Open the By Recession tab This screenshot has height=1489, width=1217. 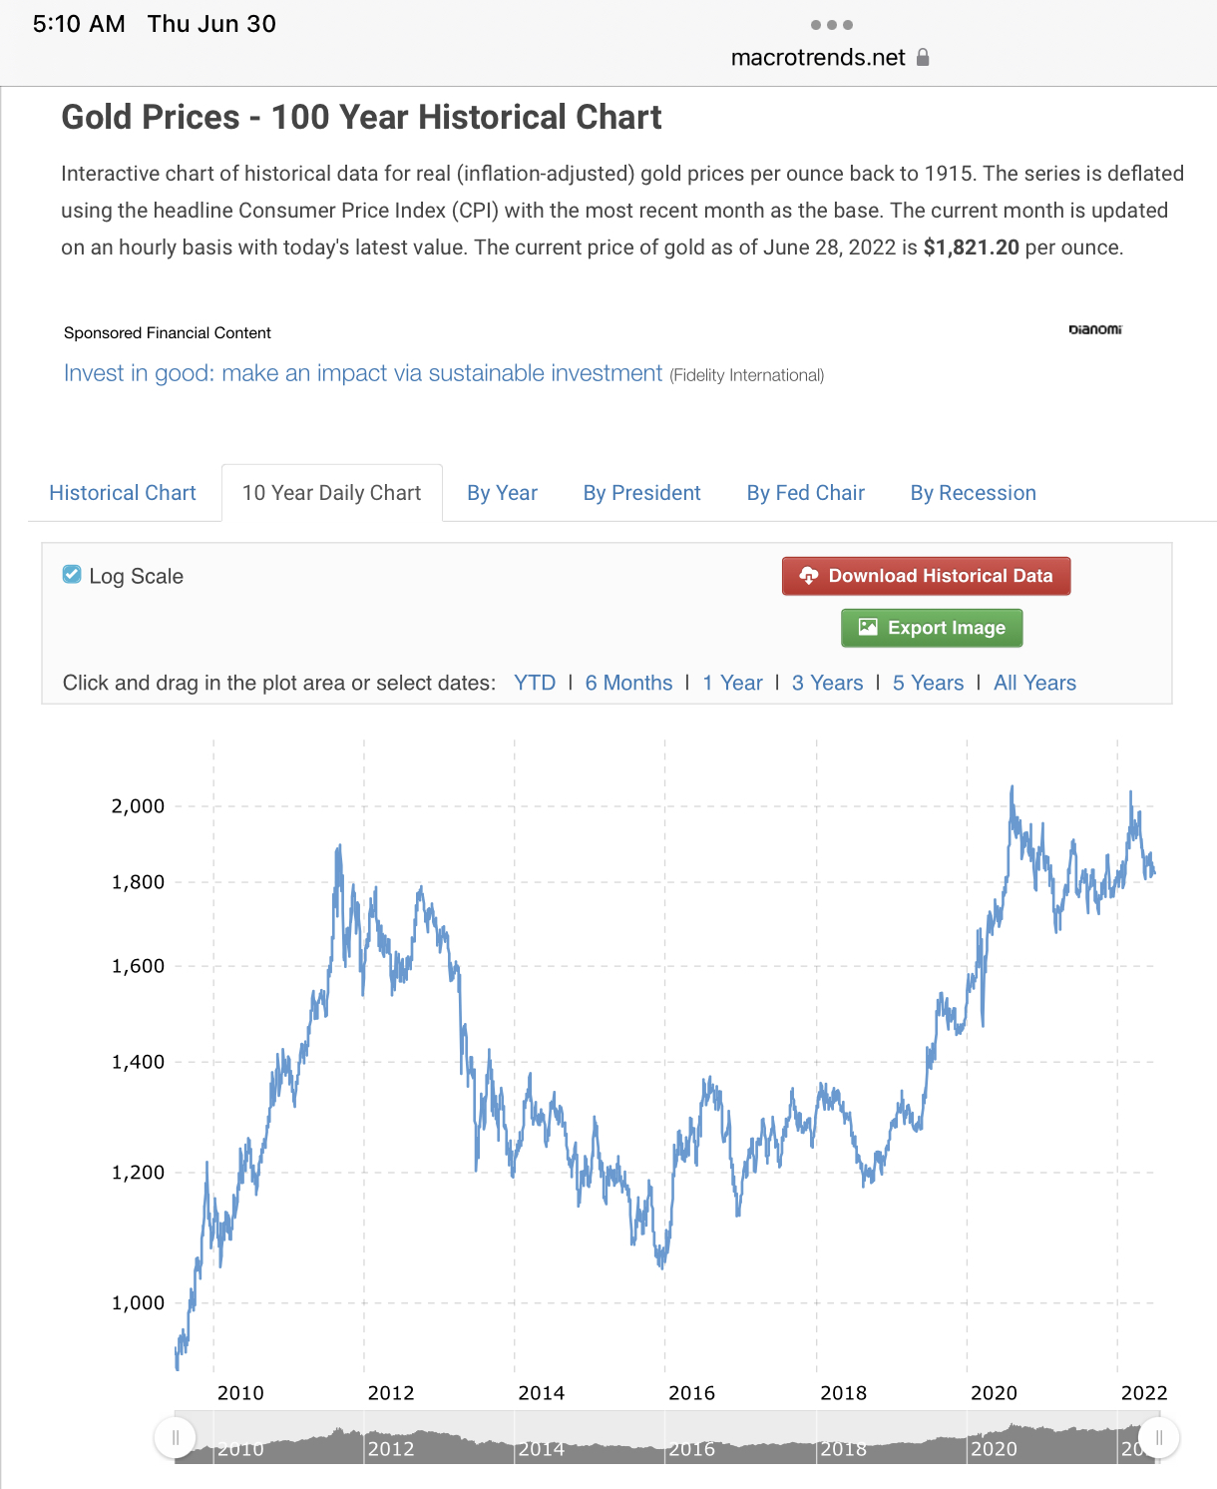pyautogui.click(x=973, y=493)
